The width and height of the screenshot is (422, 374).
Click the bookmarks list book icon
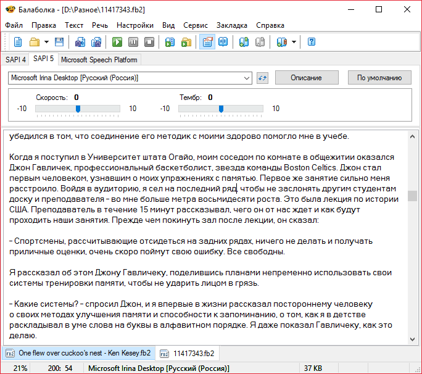click(x=281, y=42)
